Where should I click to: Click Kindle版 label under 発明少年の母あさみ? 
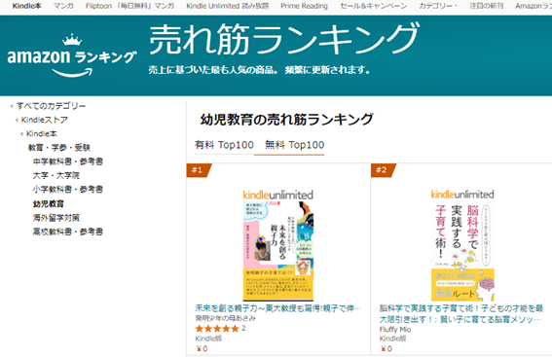click(x=208, y=339)
